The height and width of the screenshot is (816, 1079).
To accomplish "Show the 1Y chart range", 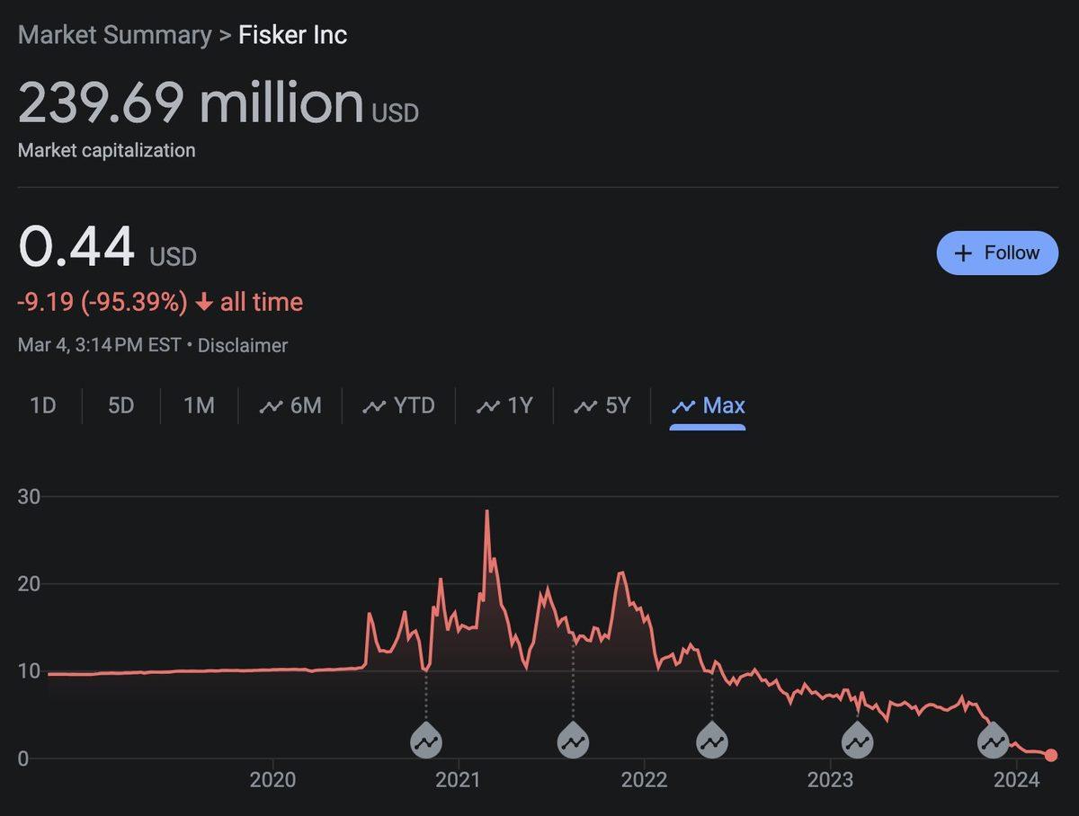I will click(x=504, y=406).
